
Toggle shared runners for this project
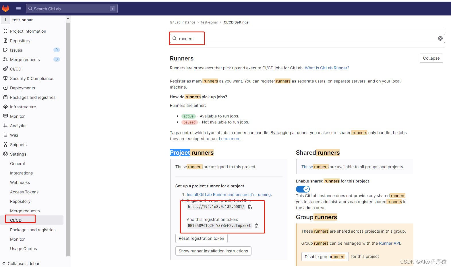tap(303, 189)
